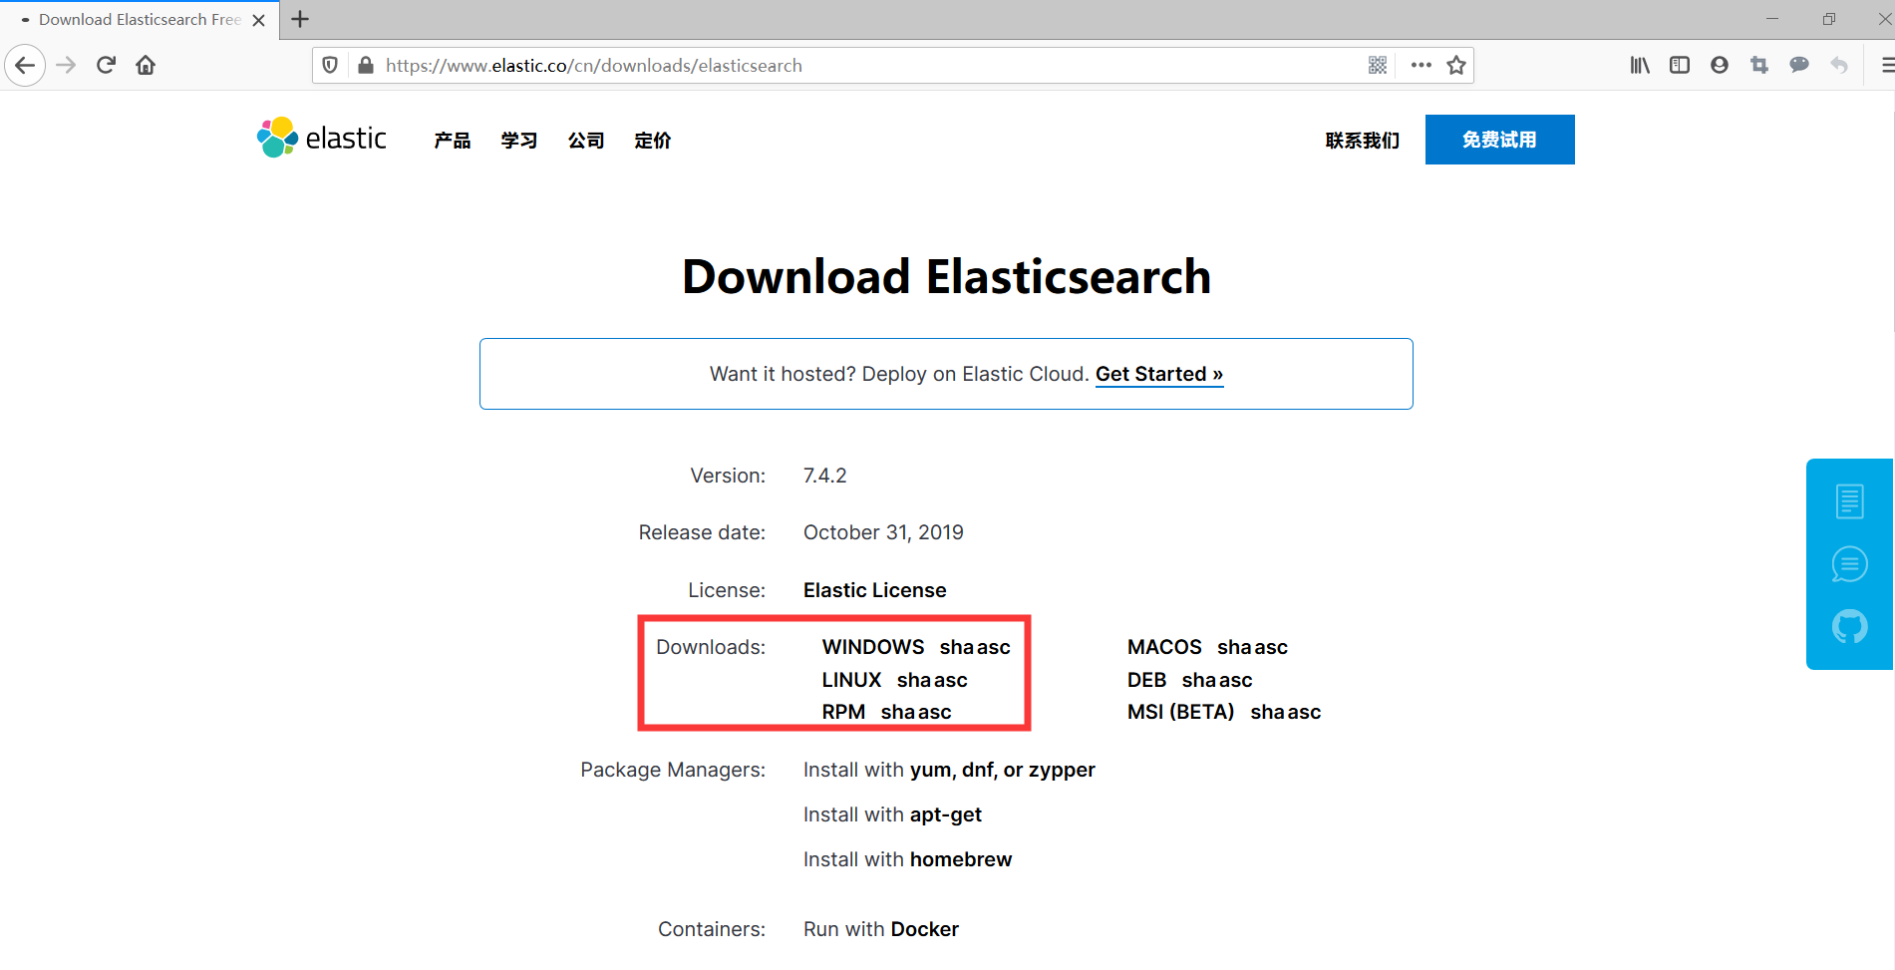Bookmark this page with the star
The height and width of the screenshot is (970, 1895).
coord(1456,66)
